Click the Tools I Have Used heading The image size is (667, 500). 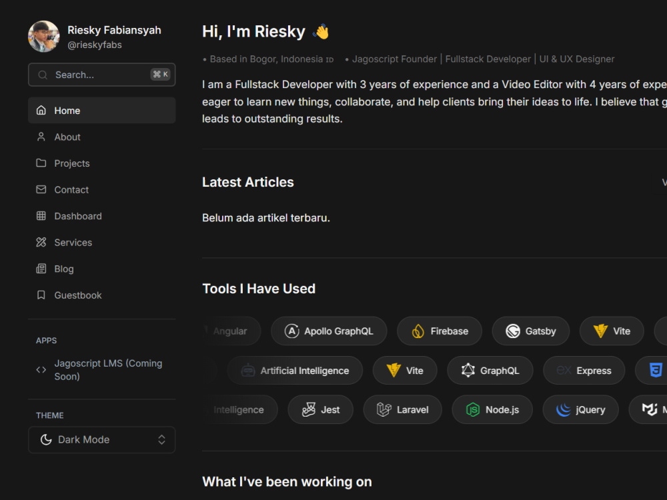click(259, 289)
